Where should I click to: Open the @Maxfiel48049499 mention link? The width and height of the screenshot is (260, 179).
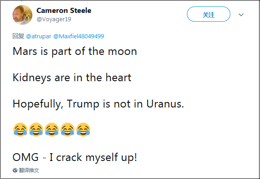pyautogui.click(x=79, y=36)
